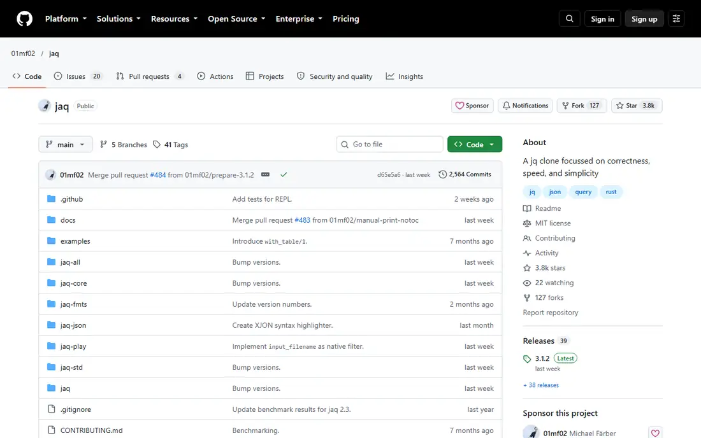Expand the Open Source dropdown menu
The height and width of the screenshot is (438, 701).
coord(236,18)
